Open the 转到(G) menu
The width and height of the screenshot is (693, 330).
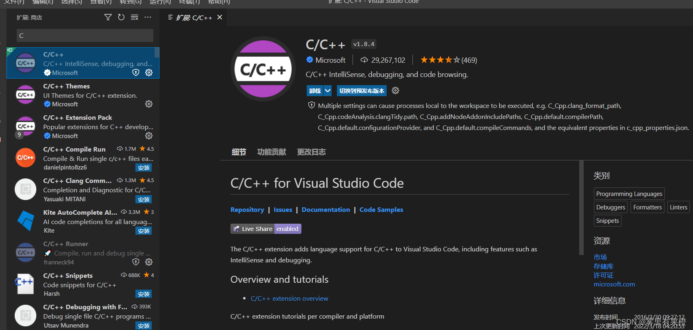(131, 2)
